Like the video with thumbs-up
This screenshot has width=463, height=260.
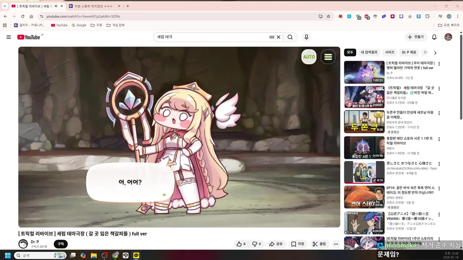pyautogui.click(x=241, y=244)
